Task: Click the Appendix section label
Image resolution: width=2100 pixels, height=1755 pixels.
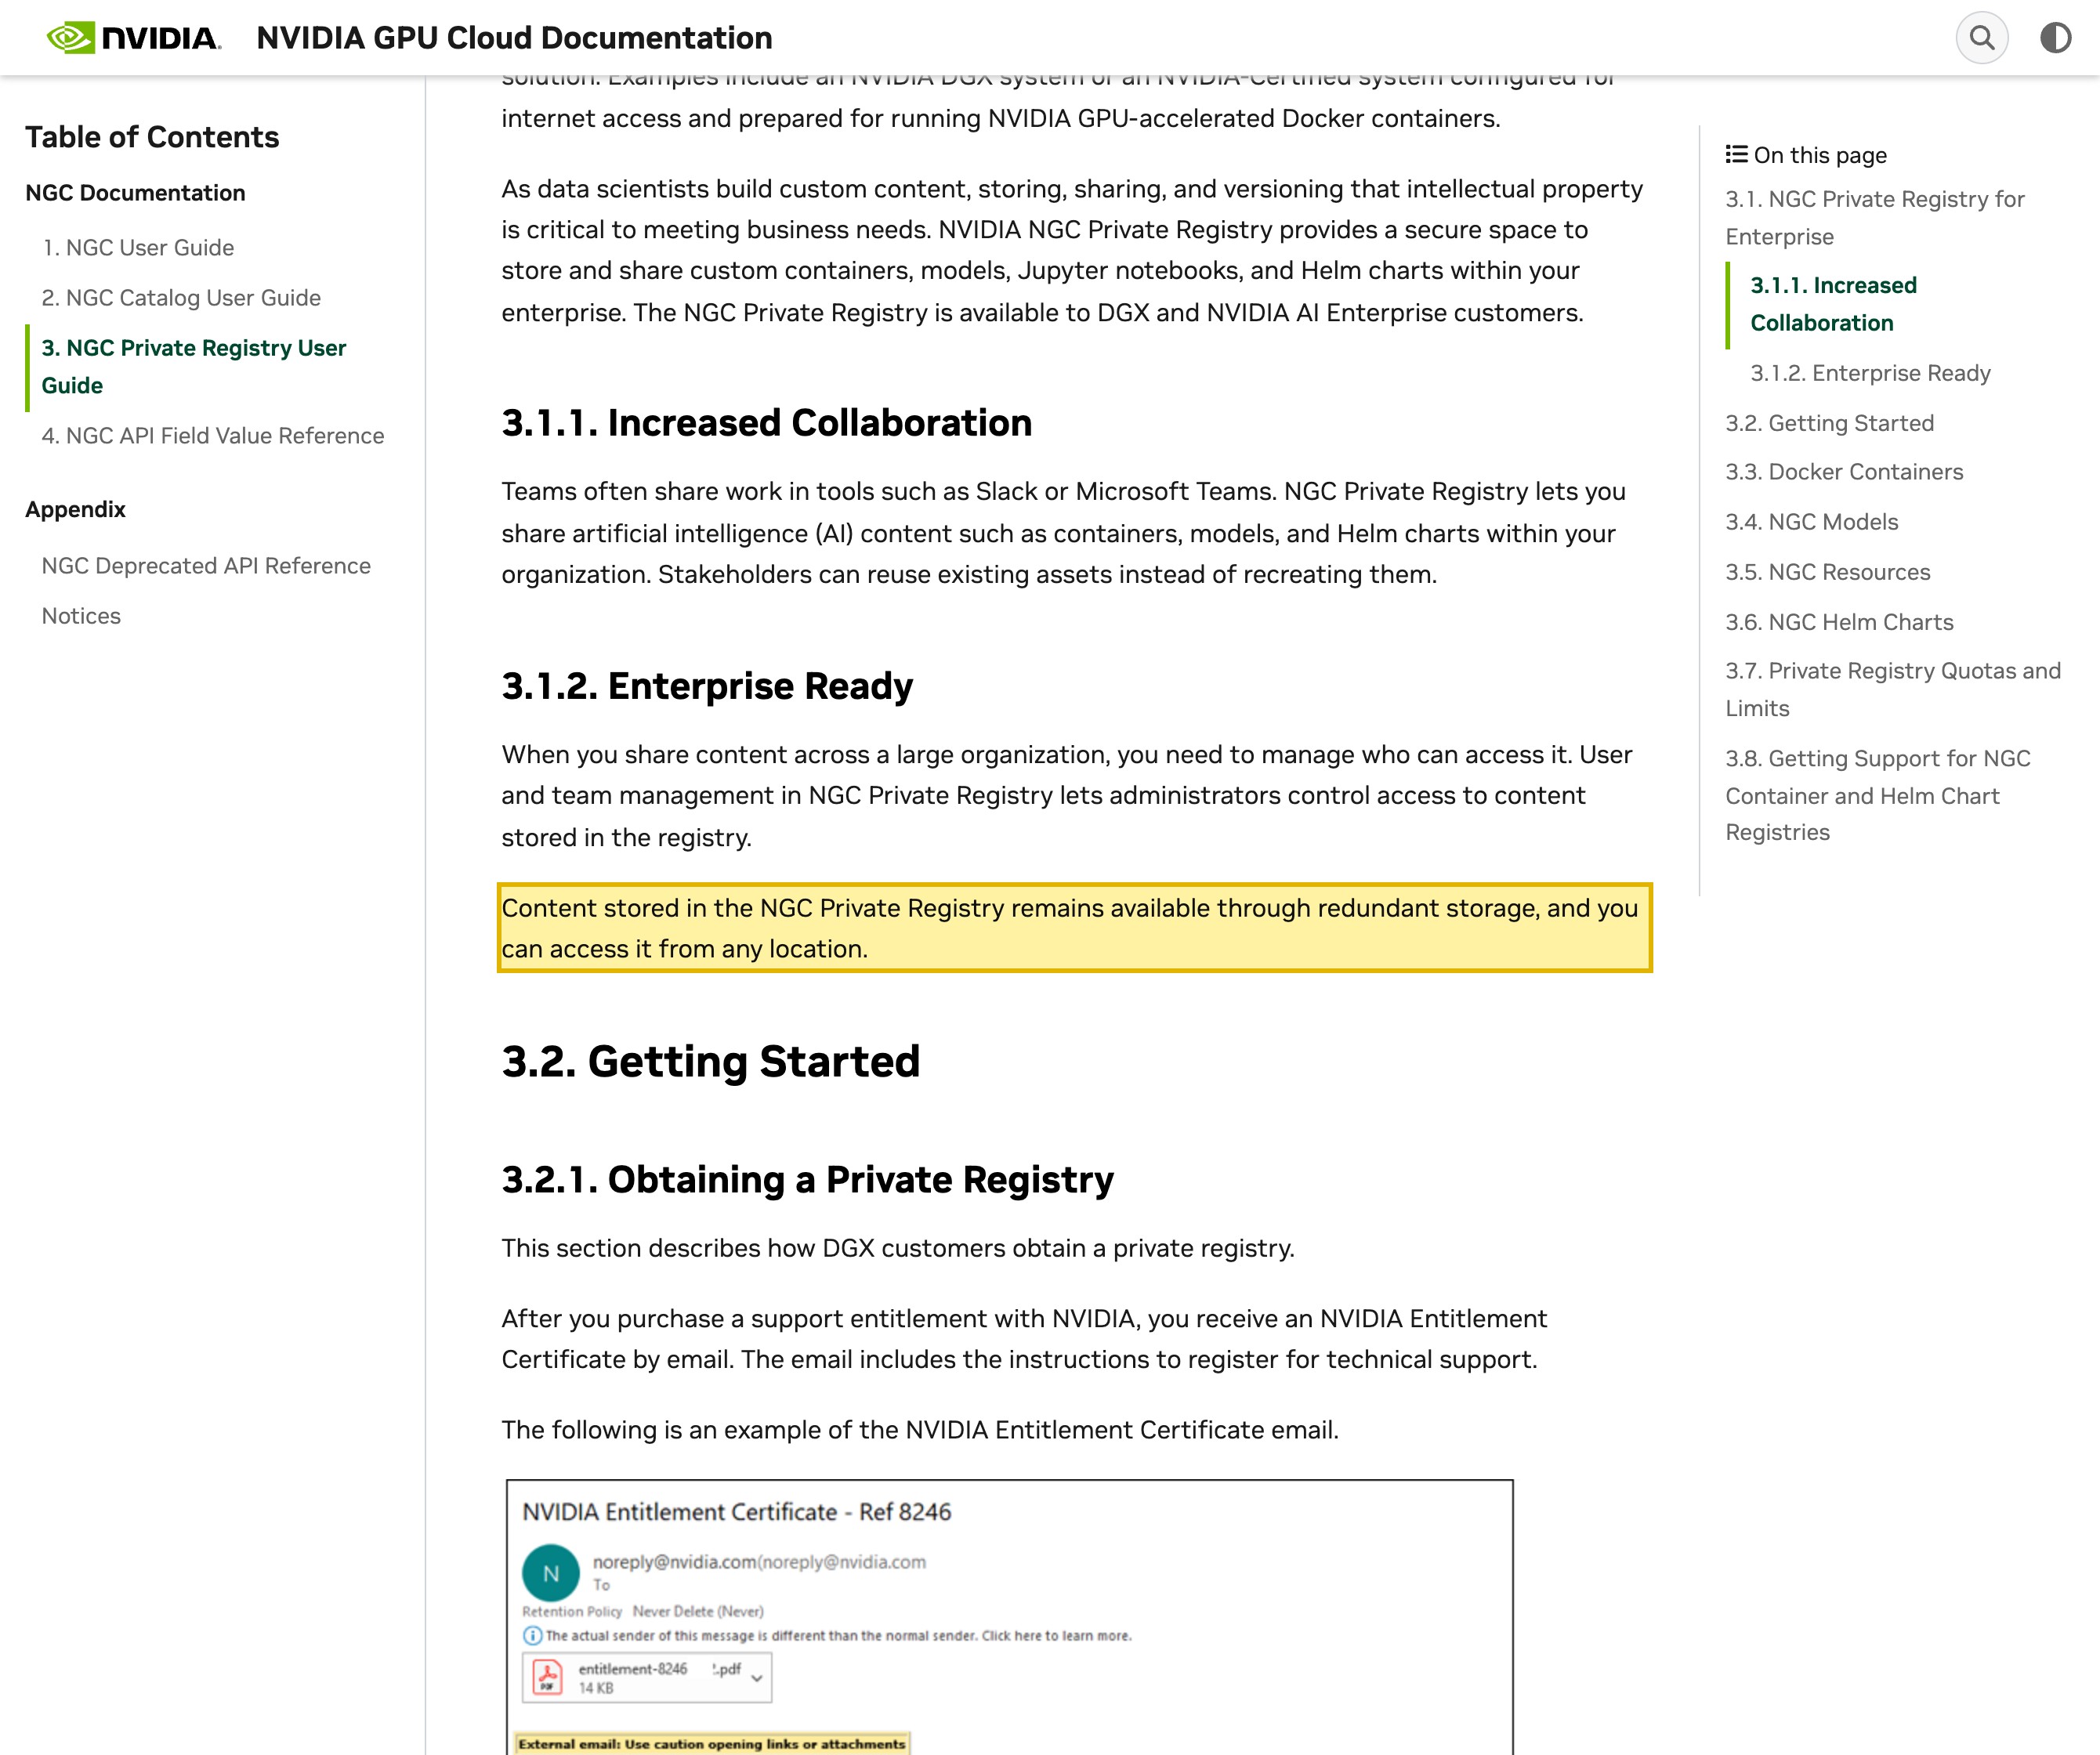Action: coord(75,509)
